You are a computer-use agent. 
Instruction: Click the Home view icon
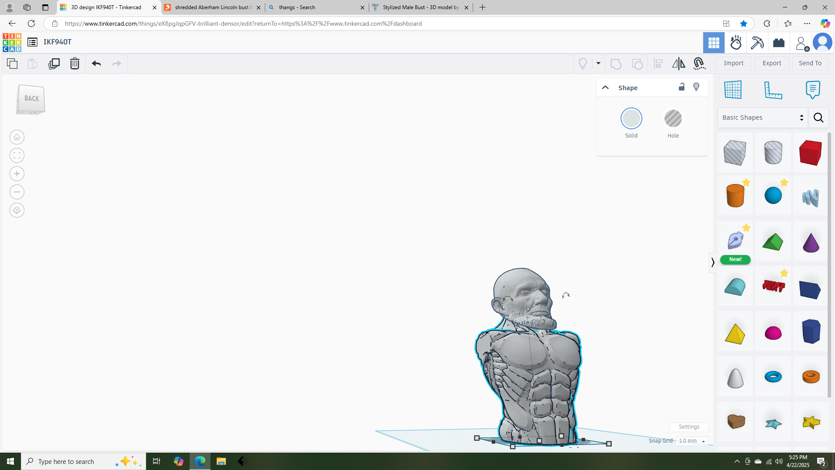[17, 137]
